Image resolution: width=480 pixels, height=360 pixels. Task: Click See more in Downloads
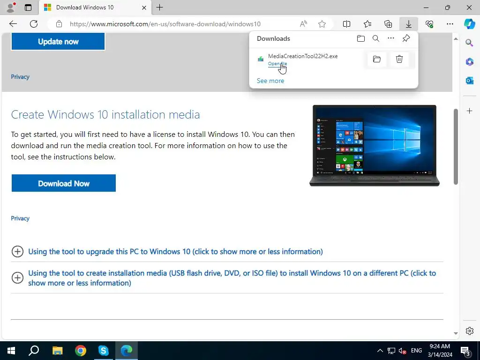click(x=270, y=81)
